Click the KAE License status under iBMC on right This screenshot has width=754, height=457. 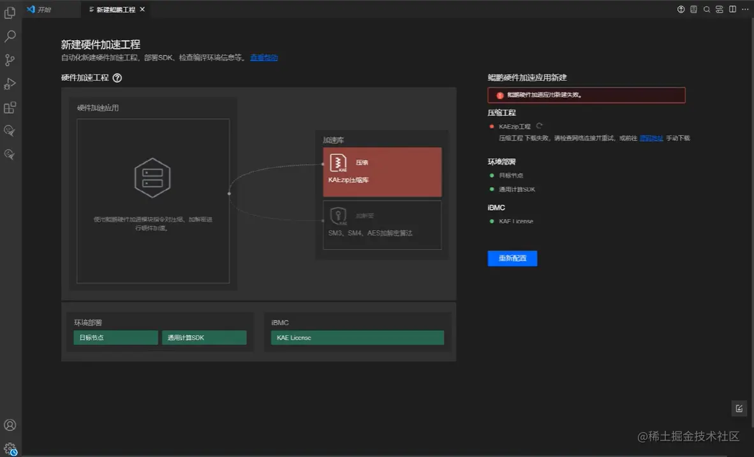(511, 221)
